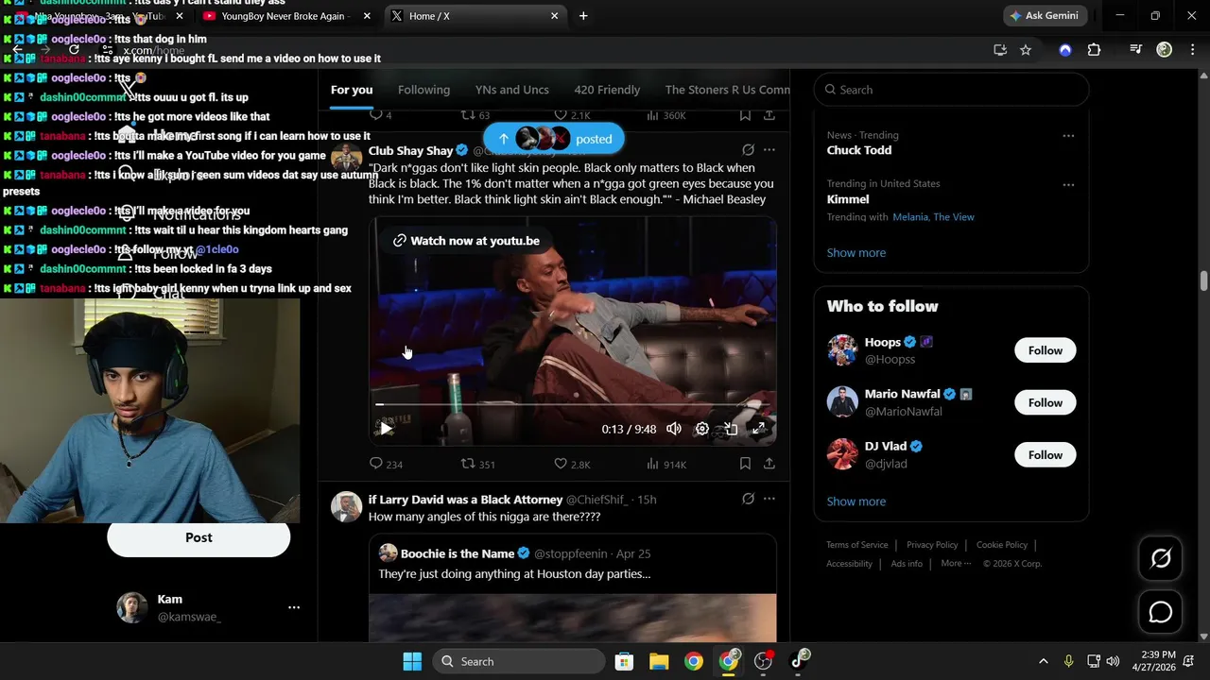Open Grok icon on Club Shay Shay post

point(748,150)
